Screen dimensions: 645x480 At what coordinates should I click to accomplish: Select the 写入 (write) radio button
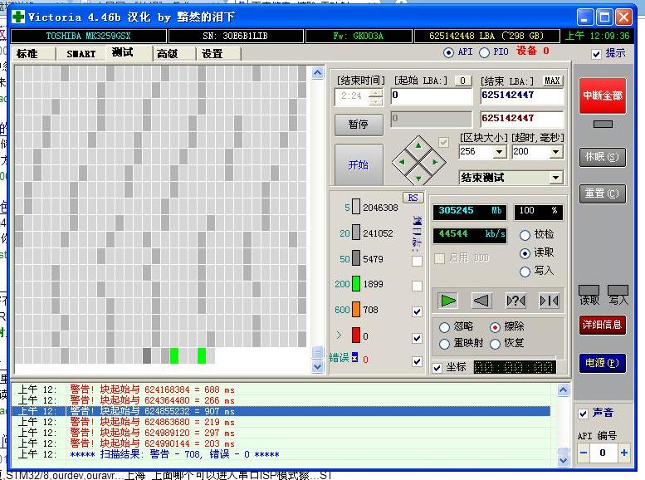click(x=525, y=272)
